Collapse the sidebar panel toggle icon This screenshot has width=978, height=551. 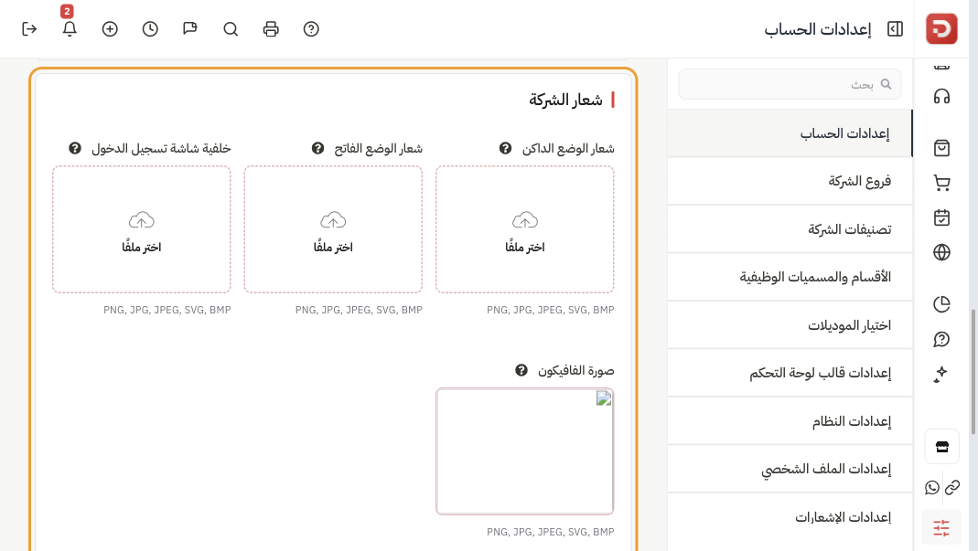coord(895,29)
